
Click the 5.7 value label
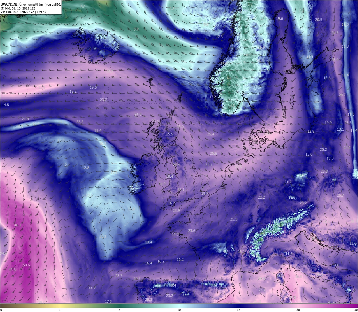(136, 29)
